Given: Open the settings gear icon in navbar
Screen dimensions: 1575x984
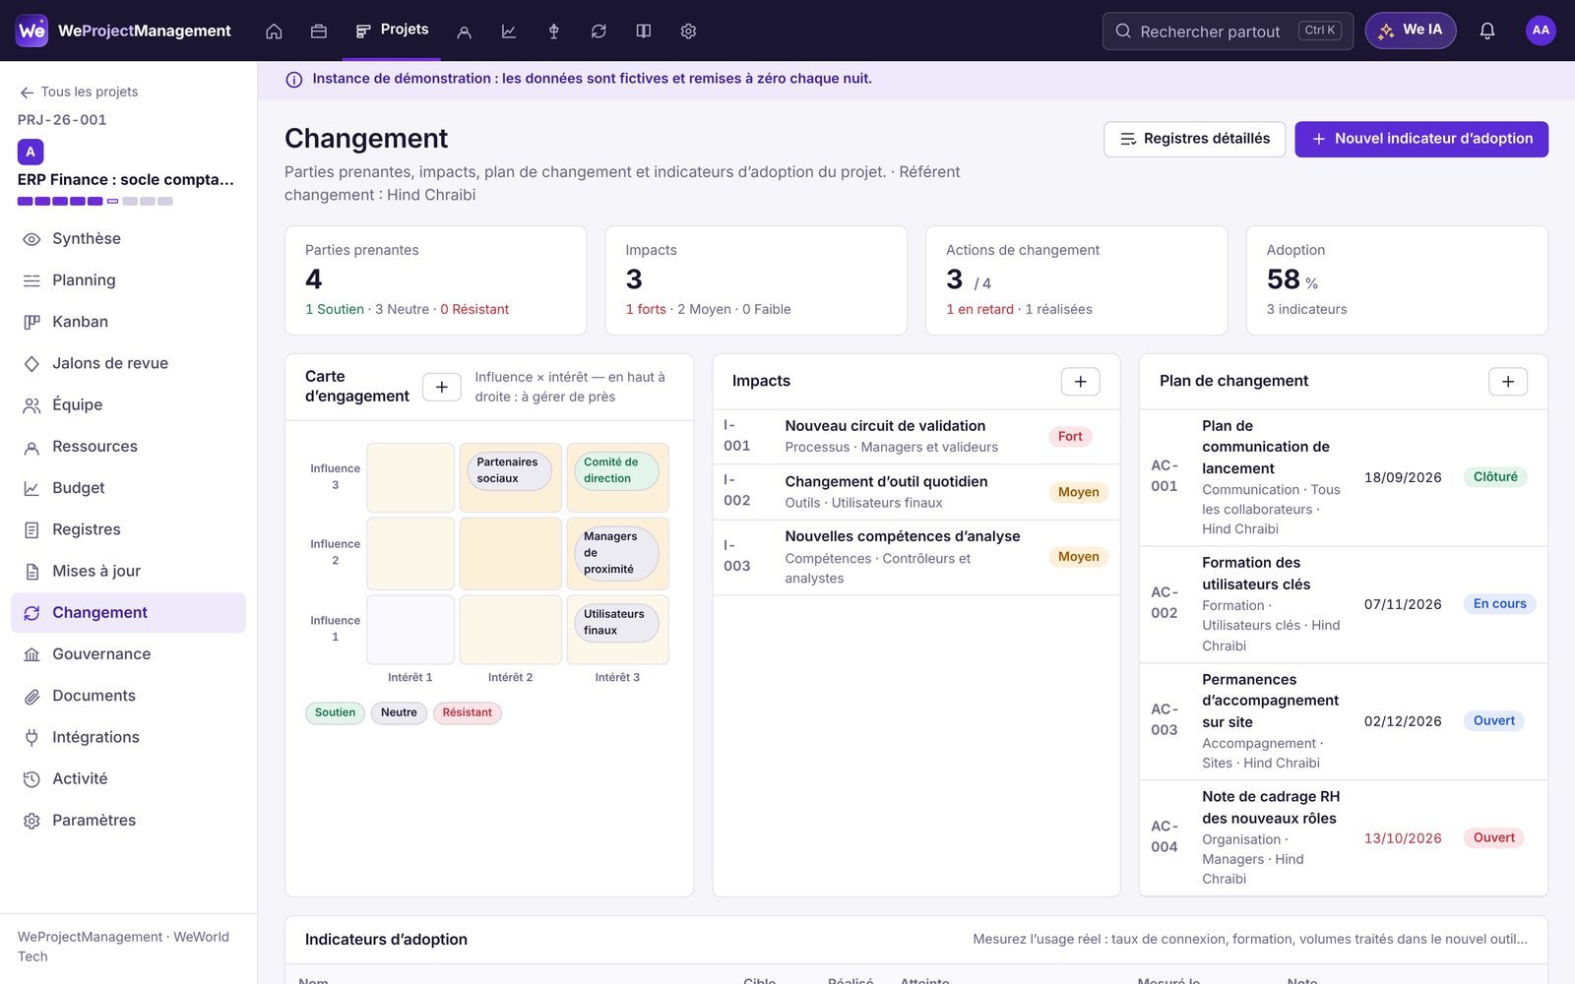Looking at the screenshot, I should click(x=689, y=31).
